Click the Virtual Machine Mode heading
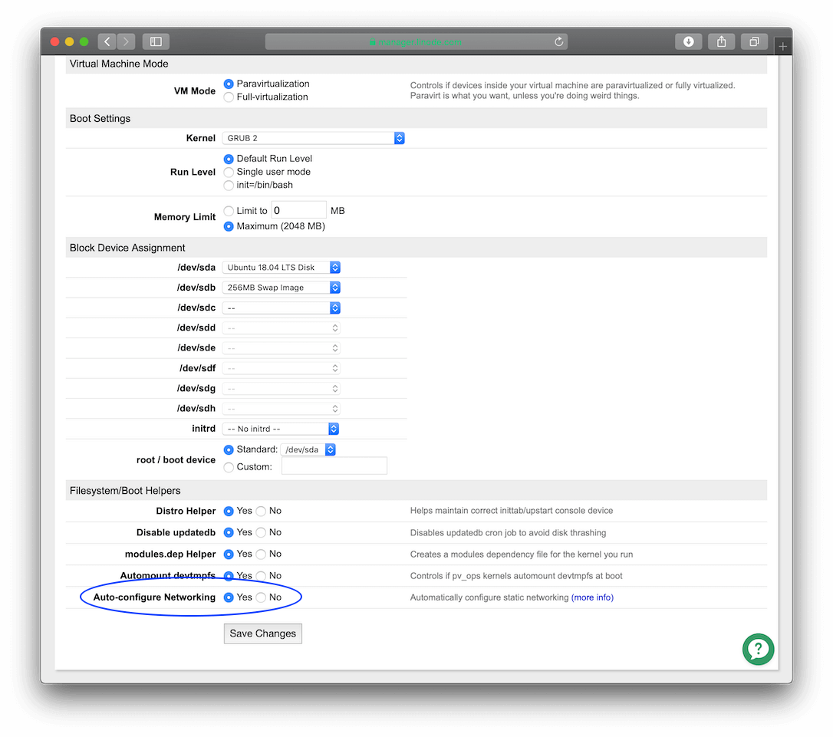This screenshot has width=833, height=737. coord(119,64)
